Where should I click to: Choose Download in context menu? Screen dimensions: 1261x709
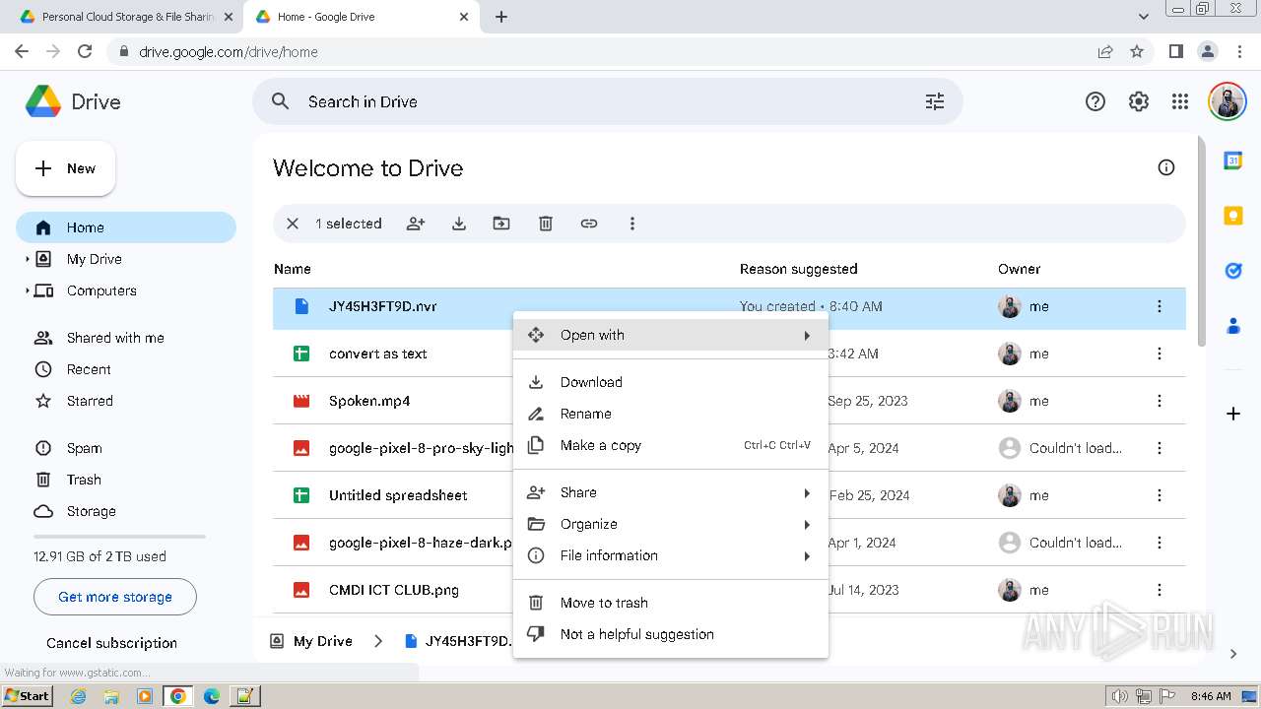tap(671, 382)
